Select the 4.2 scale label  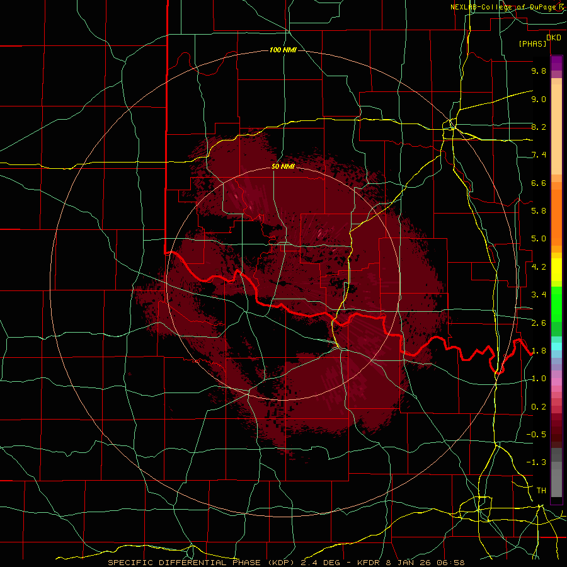click(539, 267)
